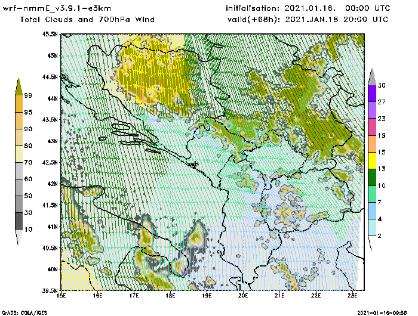This screenshot has width=418, height=316.
Task: Click 'Total Clouds and 700hPa Wind' subtitle
Action: tap(87, 20)
